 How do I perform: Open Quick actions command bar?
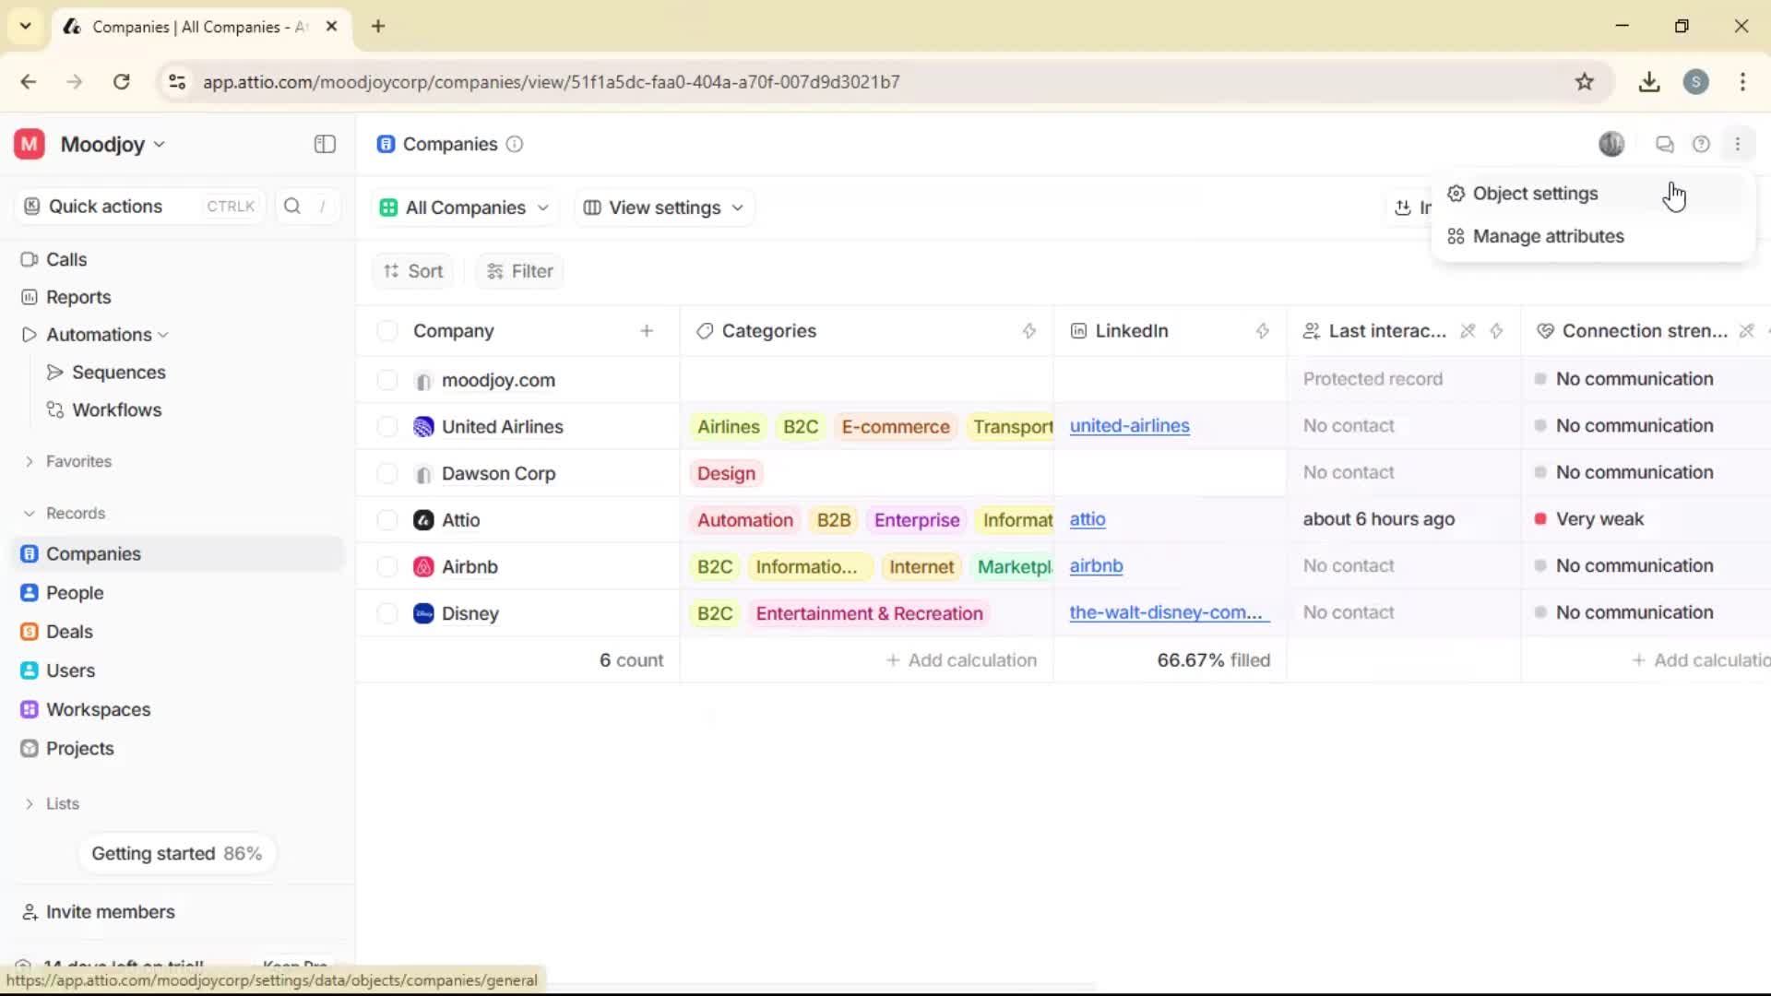tap(139, 206)
